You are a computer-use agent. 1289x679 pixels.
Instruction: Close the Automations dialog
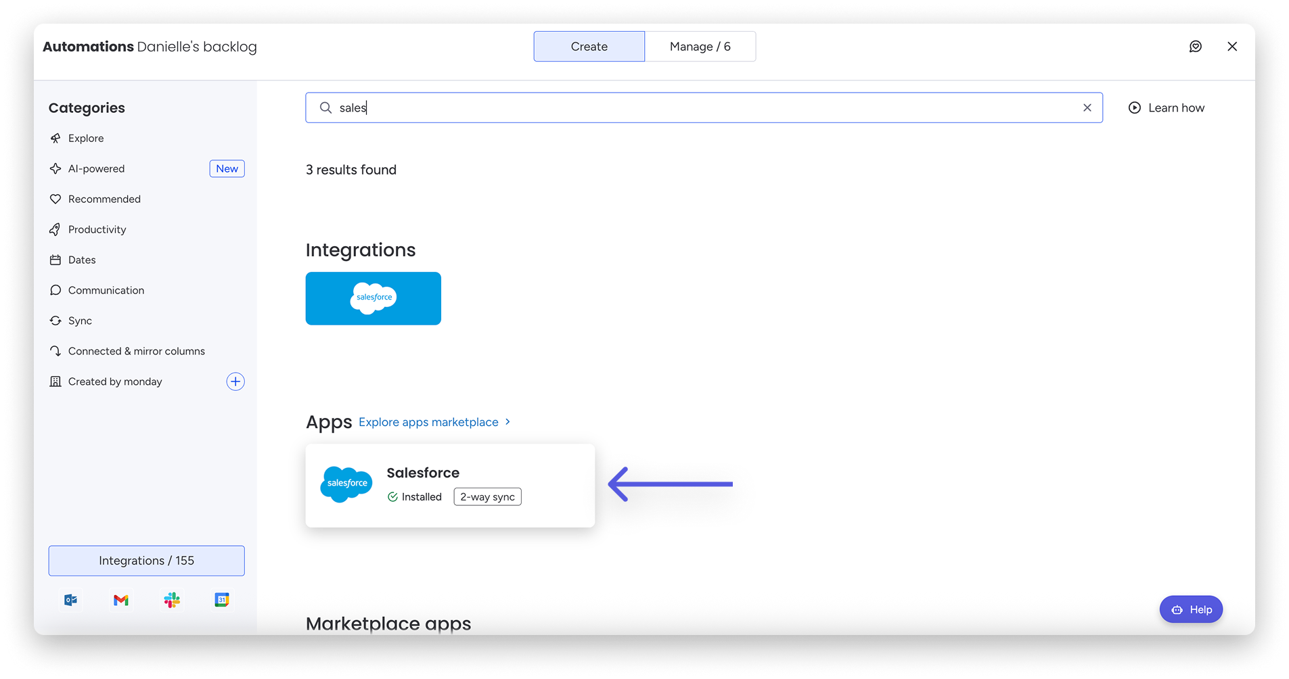pos(1231,47)
